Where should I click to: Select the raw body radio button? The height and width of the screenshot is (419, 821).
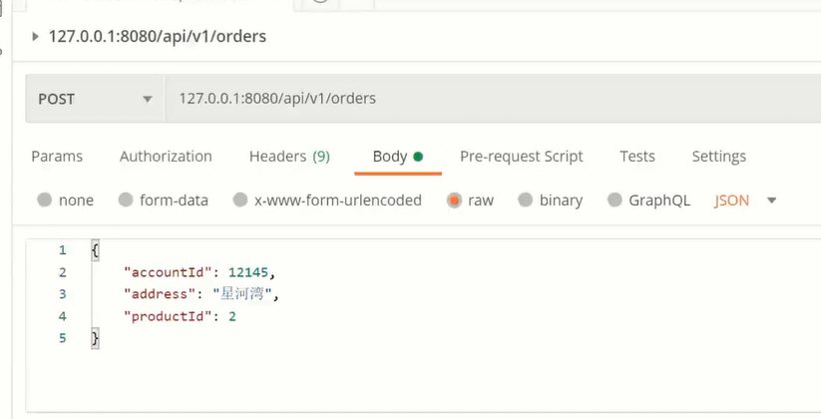click(454, 201)
